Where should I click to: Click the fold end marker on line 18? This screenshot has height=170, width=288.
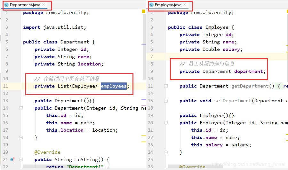point(21,137)
